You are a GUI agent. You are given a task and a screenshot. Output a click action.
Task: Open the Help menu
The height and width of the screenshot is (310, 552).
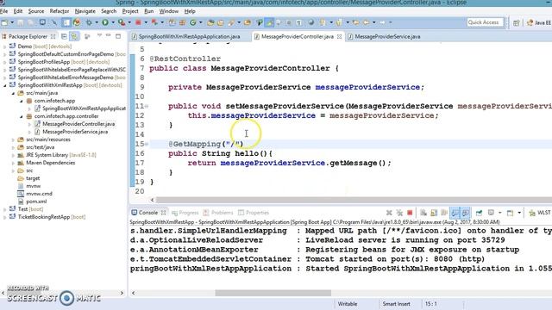click(190, 11)
